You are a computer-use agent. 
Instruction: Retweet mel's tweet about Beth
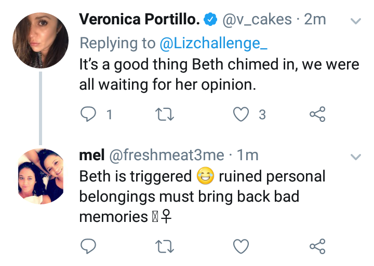(x=165, y=246)
